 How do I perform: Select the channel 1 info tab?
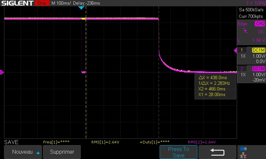242,50
